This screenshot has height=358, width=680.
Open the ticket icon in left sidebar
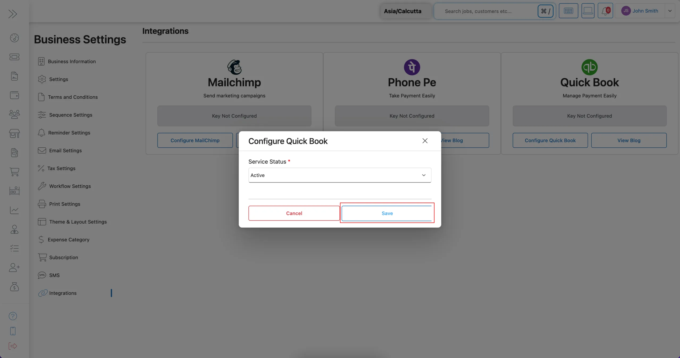coord(14,57)
